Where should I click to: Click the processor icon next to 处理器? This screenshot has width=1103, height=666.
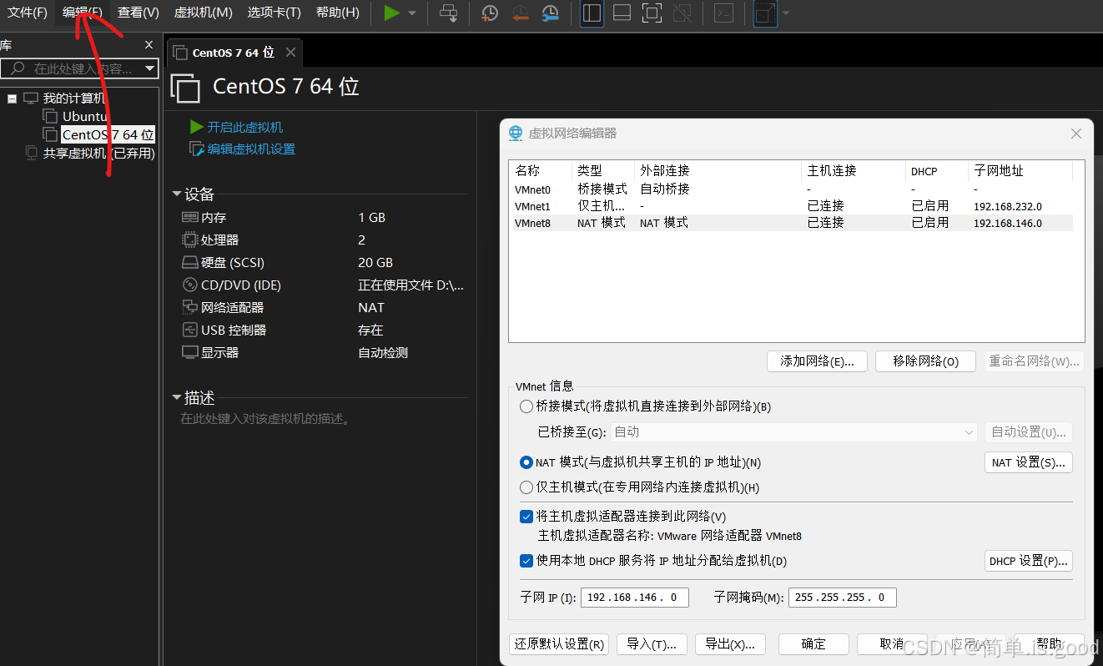point(189,240)
